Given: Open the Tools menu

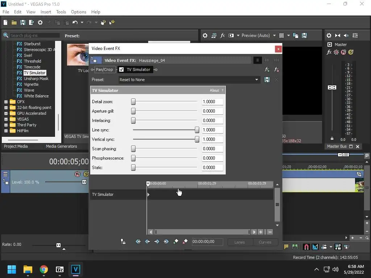Looking at the screenshot, I should pyautogui.click(x=61, y=12).
